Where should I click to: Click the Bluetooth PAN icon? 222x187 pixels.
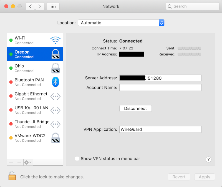(x=55, y=82)
